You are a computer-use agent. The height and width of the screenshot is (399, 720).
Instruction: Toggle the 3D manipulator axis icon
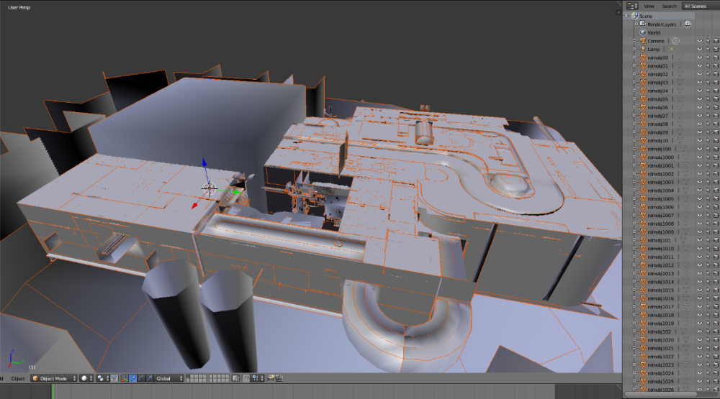click(x=124, y=378)
